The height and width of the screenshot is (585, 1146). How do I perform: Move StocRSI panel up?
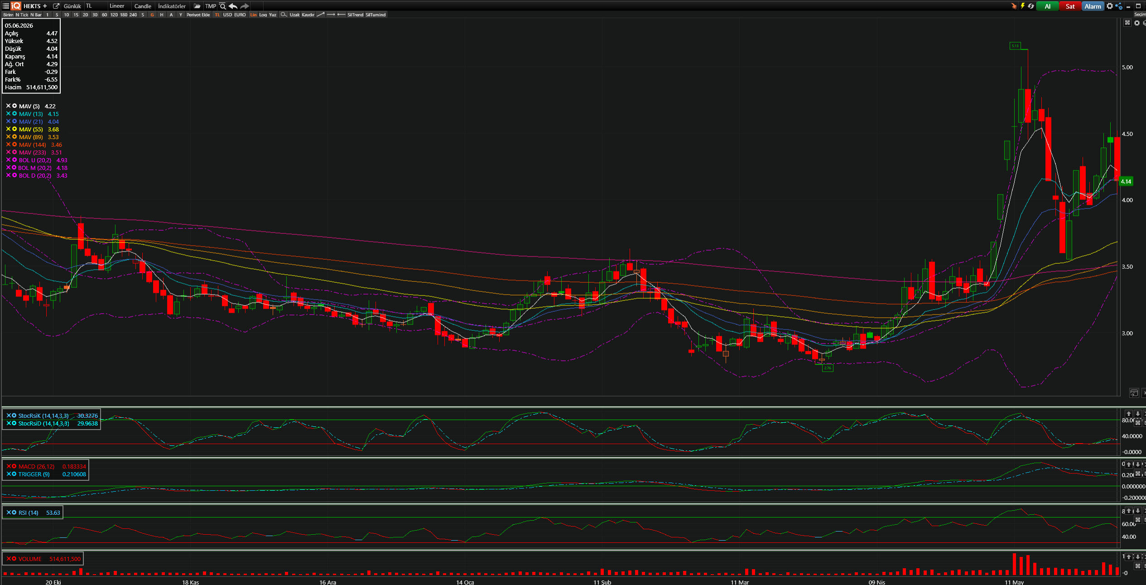tap(1129, 414)
